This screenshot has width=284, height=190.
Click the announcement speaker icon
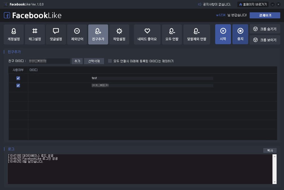point(200,4)
